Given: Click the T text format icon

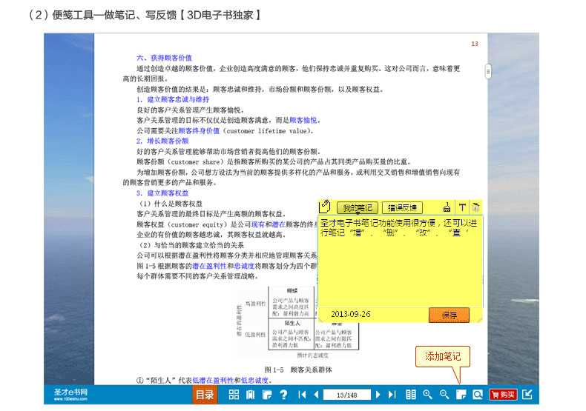Looking at the screenshot, I should coord(461,208).
